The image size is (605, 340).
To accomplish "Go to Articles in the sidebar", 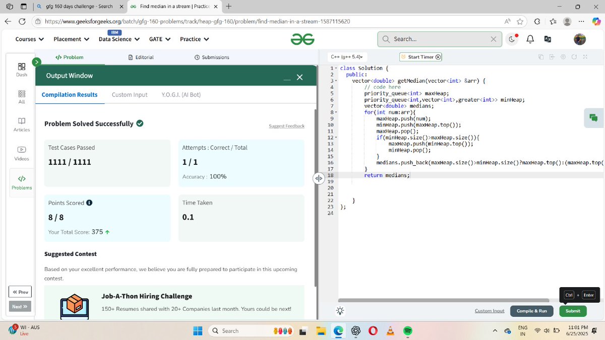I will tap(22, 125).
